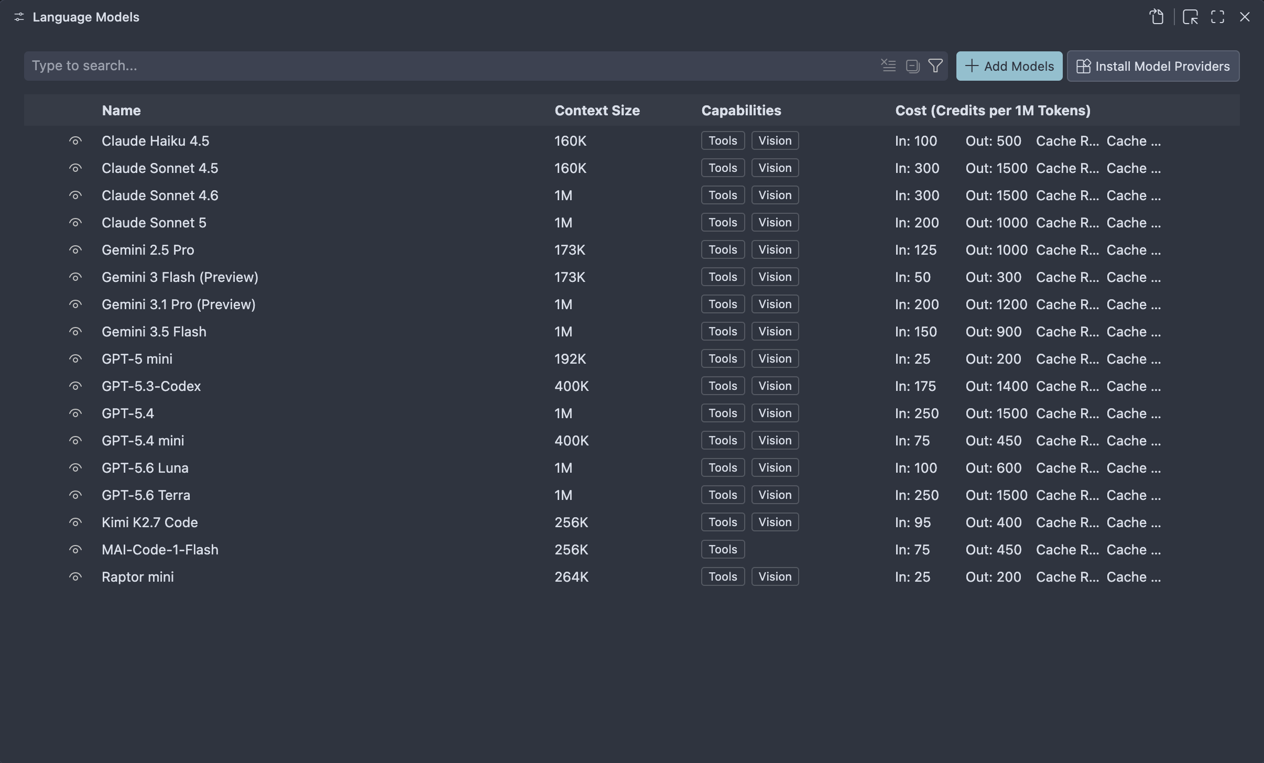Select GPT-5.3-Codex in the list
The width and height of the screenshot is (1264, 763).
point(151,386)
